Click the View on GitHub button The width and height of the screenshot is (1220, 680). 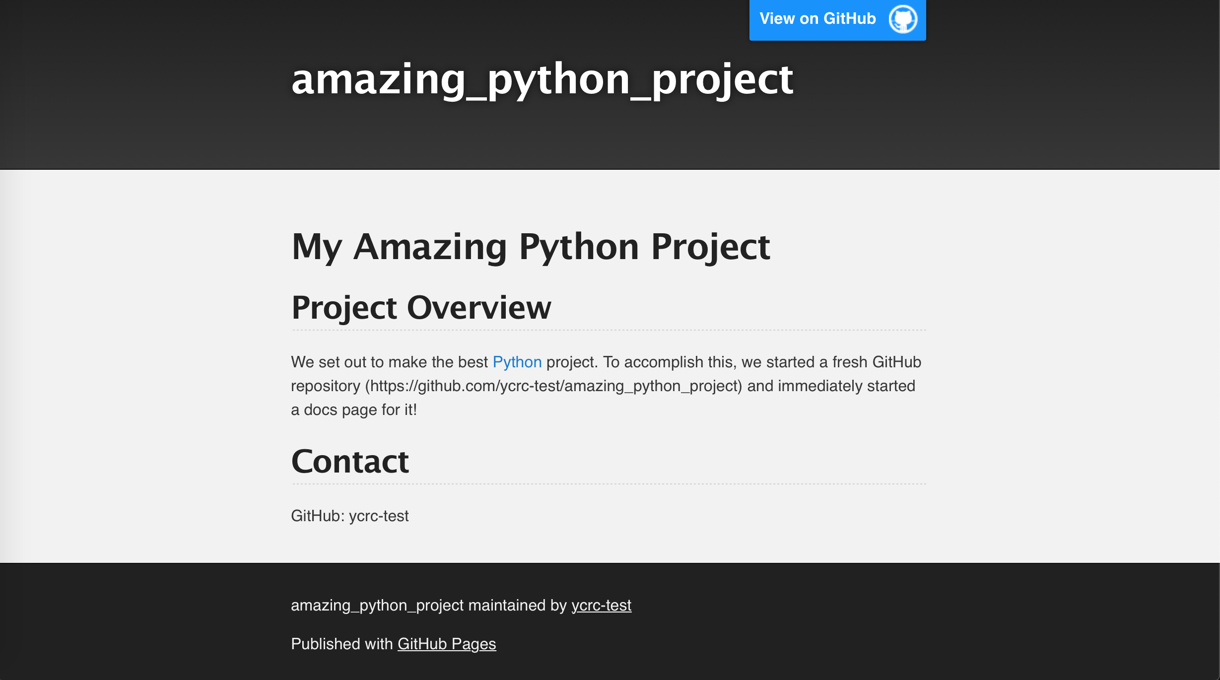[x=837, y=20]
